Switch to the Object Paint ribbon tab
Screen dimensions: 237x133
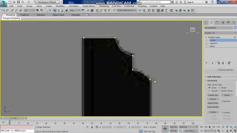click(x=58, y=15)
